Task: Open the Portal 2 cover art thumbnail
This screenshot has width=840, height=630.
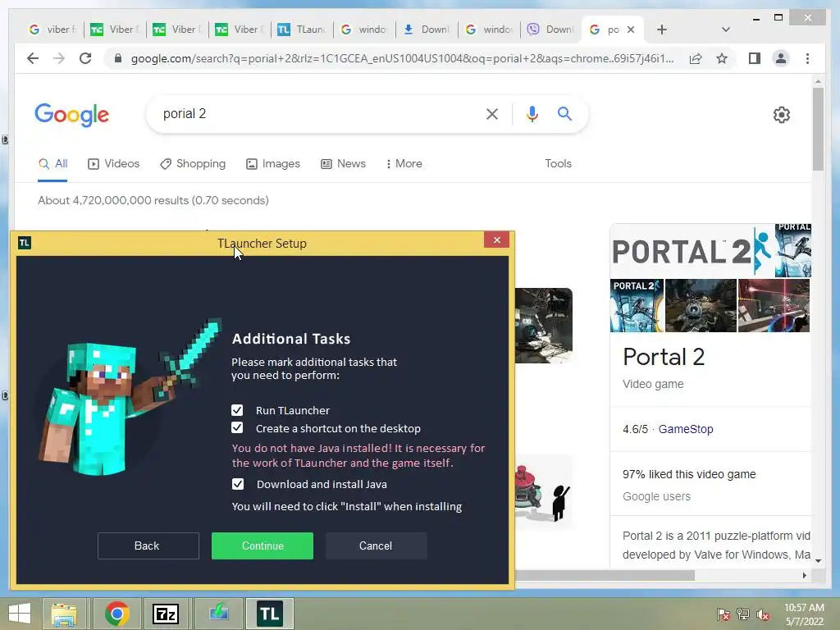Action: coord(637,305)
